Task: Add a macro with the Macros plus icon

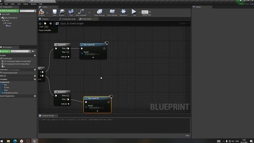Action: 35,76
